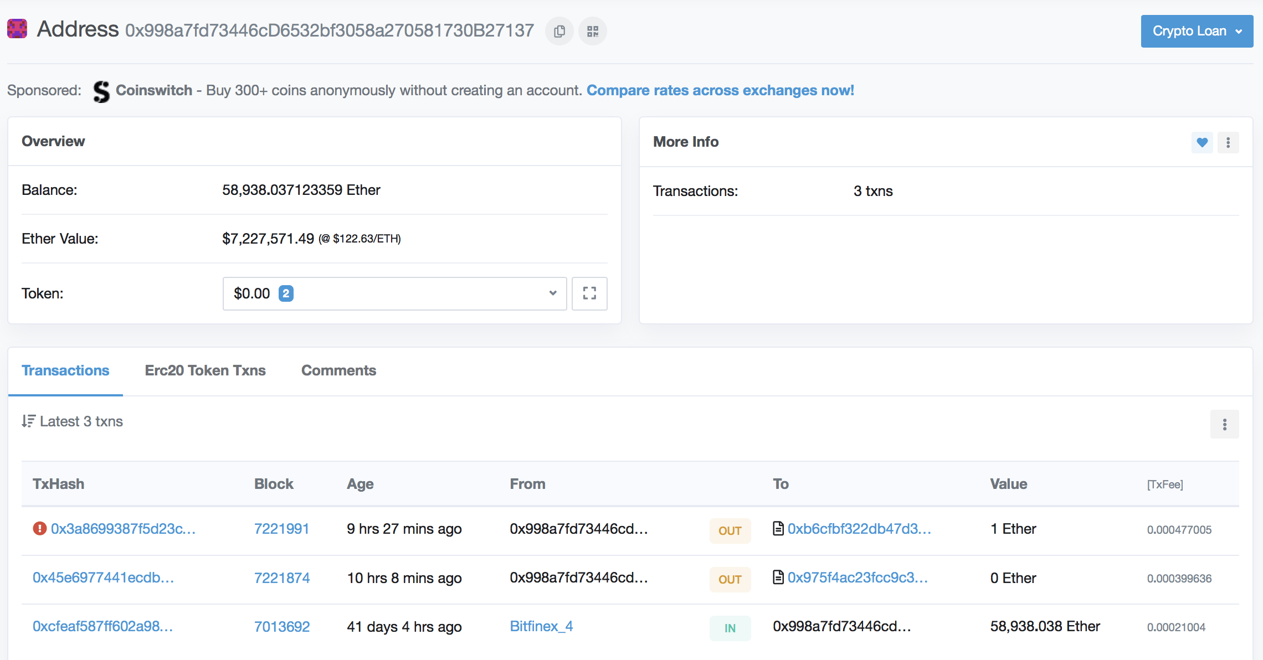1263x660 pixels.
Task: Click the address identicon avatar
Action: click(17, 29)
